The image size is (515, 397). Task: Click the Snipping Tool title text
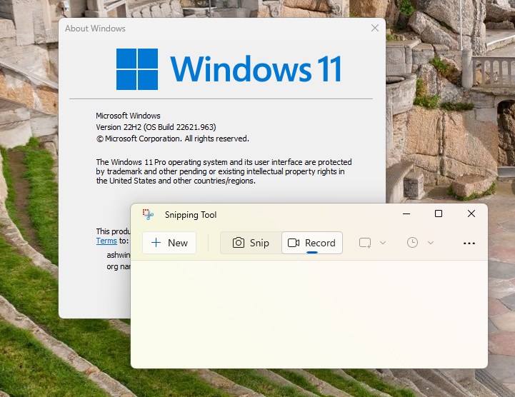191,215
